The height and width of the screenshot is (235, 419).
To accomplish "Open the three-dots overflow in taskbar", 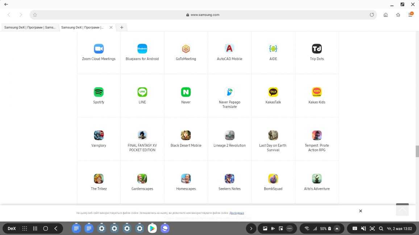I will coord(289,228).
